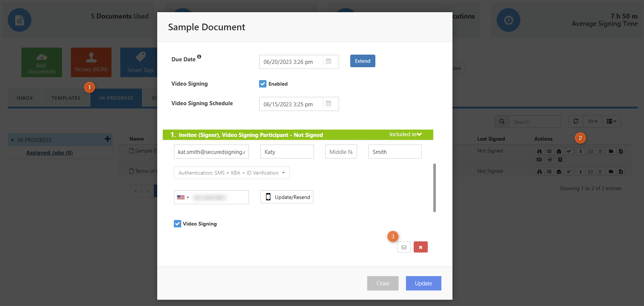Click the Last Signed column header
Viewport: 644px width, 306px height.
[491, 139]
